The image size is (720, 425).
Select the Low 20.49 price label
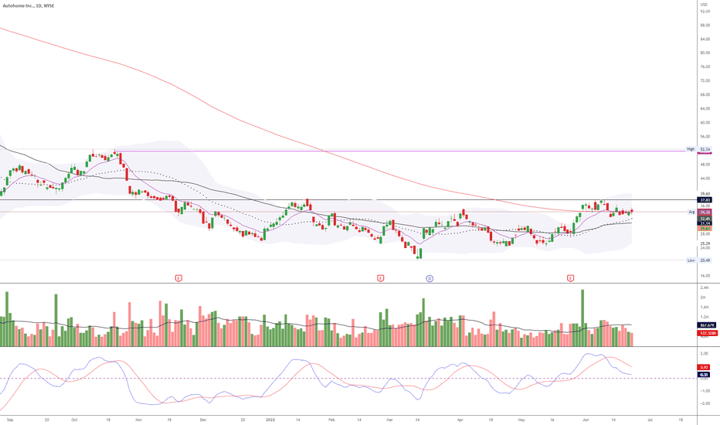tap(698, 260)
